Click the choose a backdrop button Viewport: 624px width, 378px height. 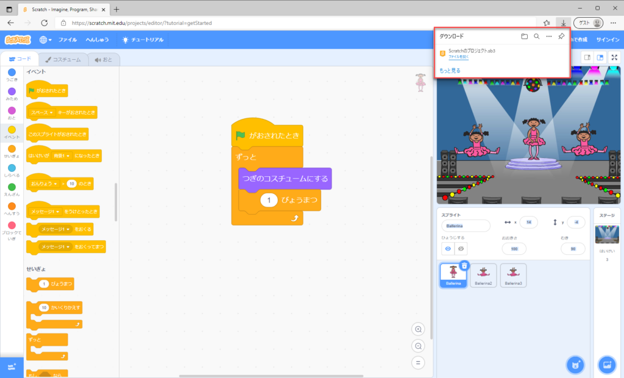pyautogui.click(x=607, y=365)
